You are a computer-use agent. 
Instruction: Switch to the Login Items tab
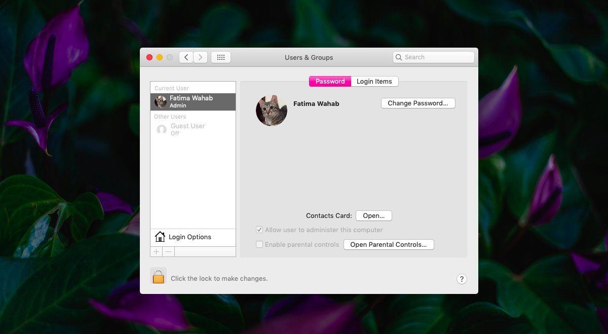point(374,82)
